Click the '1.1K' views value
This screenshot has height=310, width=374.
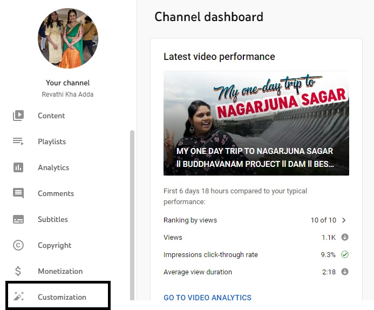pyautogui.click(x=329, y=237)
